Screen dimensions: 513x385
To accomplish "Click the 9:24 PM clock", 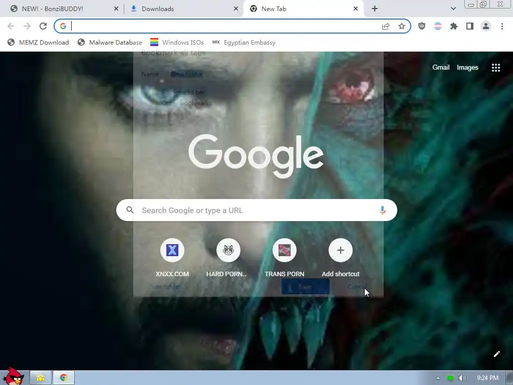I will (487, 378).
